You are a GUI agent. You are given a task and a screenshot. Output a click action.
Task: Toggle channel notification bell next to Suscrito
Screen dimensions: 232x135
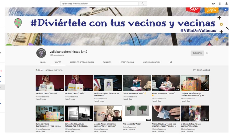207,53
